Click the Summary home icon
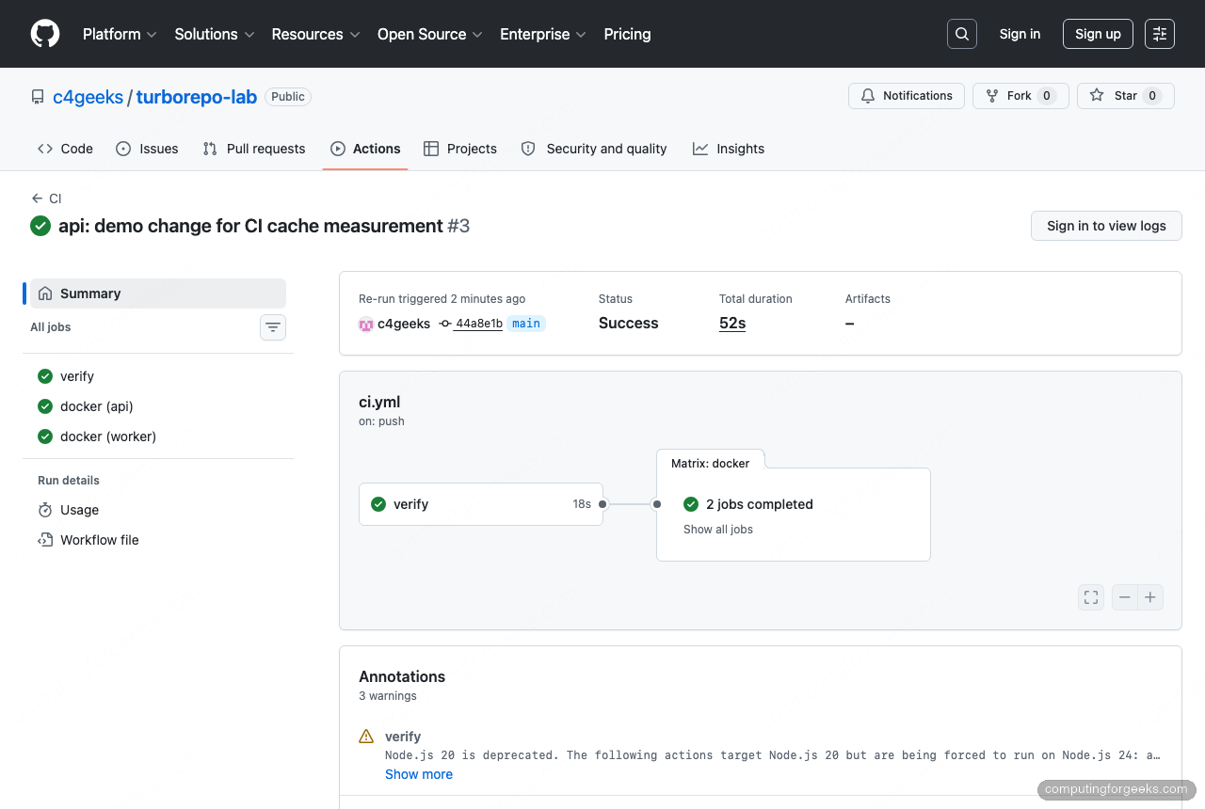 click(45, 293)
